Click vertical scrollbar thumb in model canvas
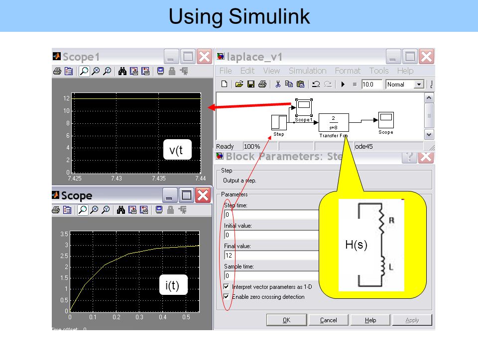Image resolution: width=478 pixels, height=358 pixels. point(429,116)
